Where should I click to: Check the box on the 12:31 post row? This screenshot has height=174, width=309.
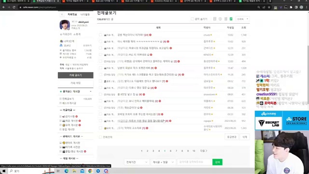click(100, 48)
